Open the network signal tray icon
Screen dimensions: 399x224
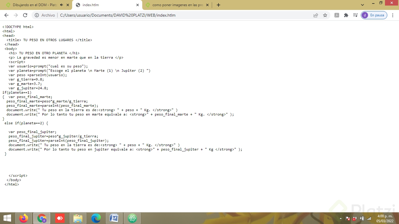click(x=369, y=218)
